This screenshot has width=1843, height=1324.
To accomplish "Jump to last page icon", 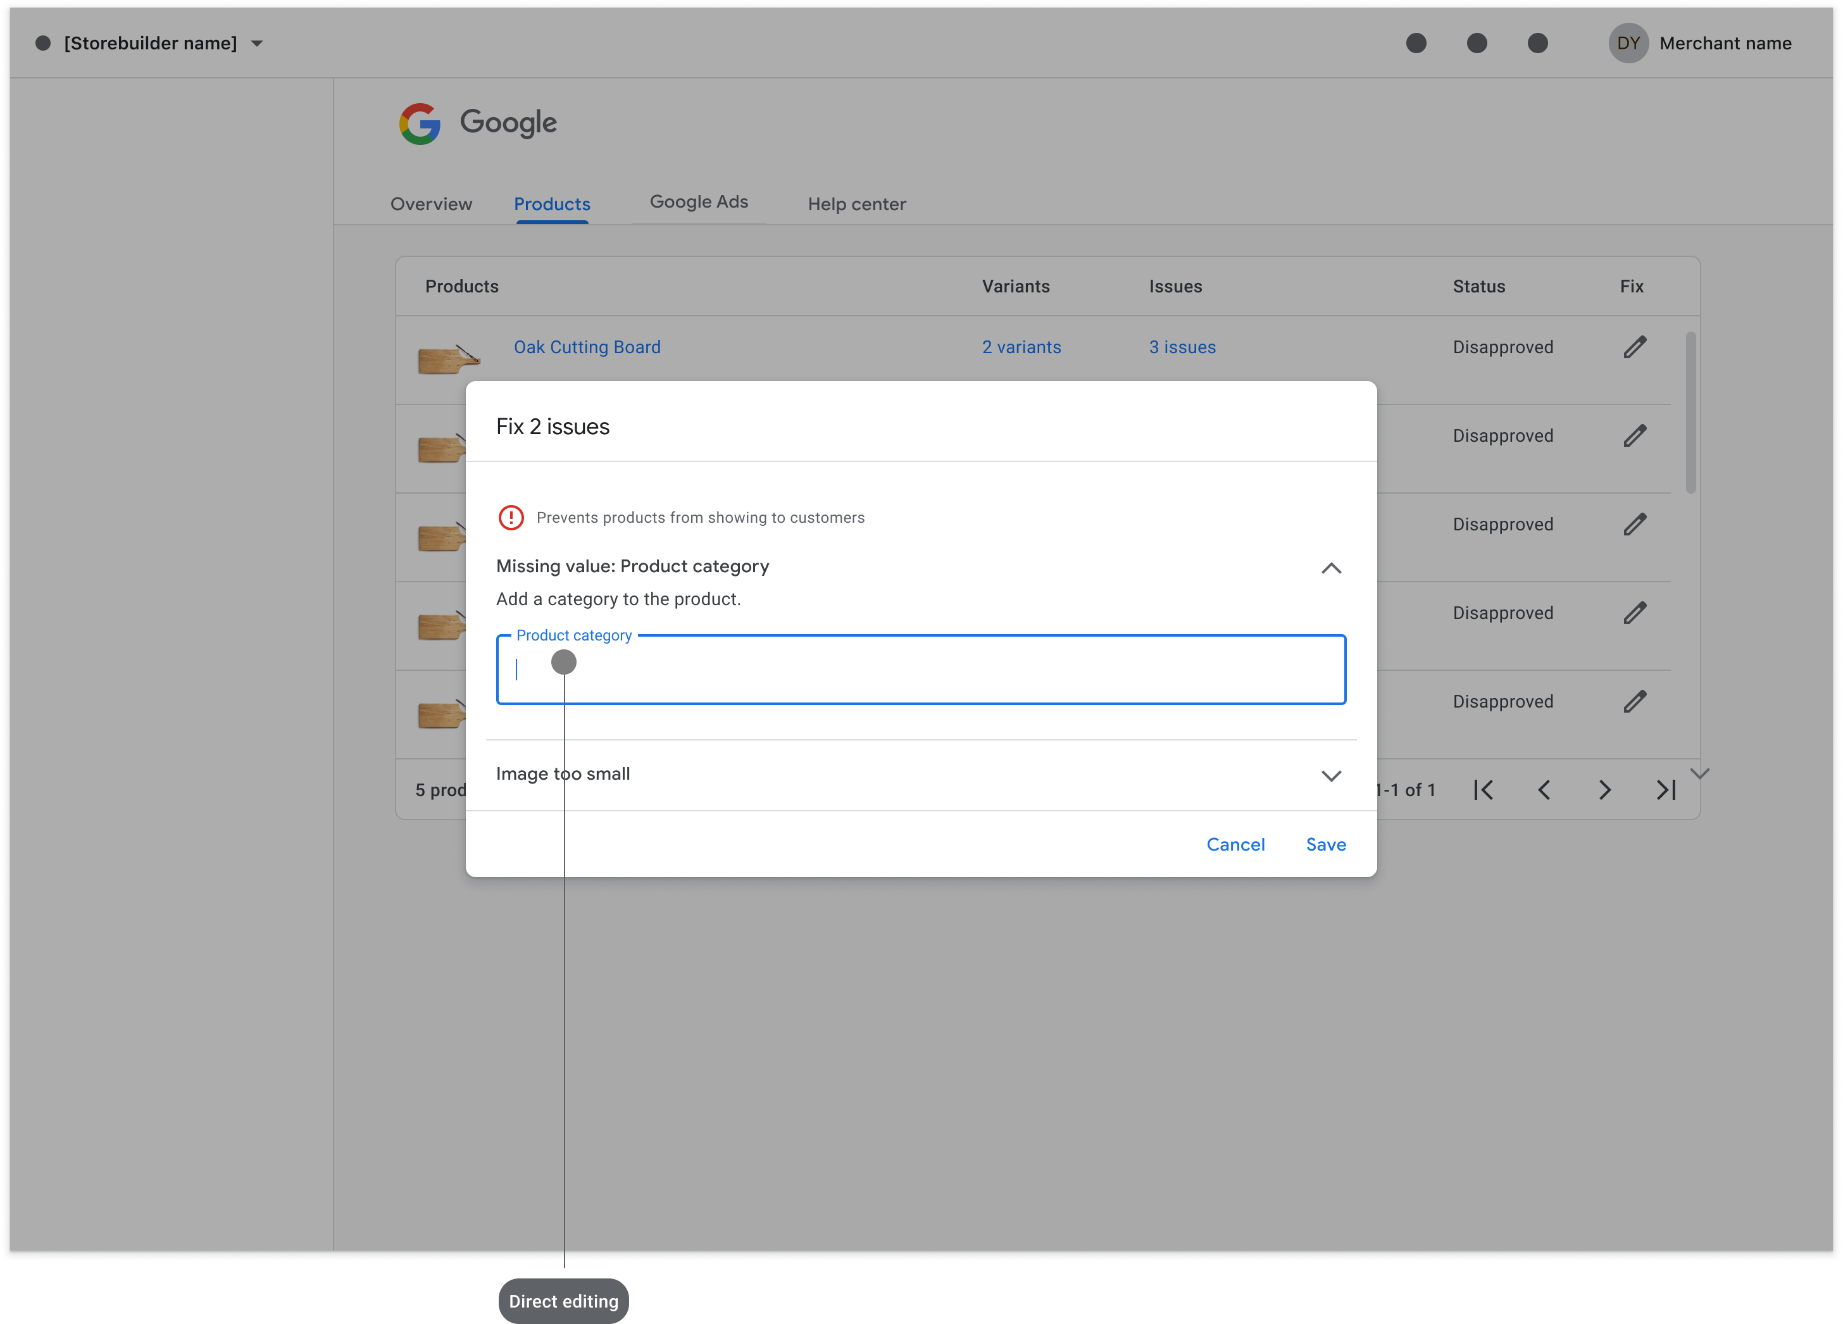I will click(1665, 790).
